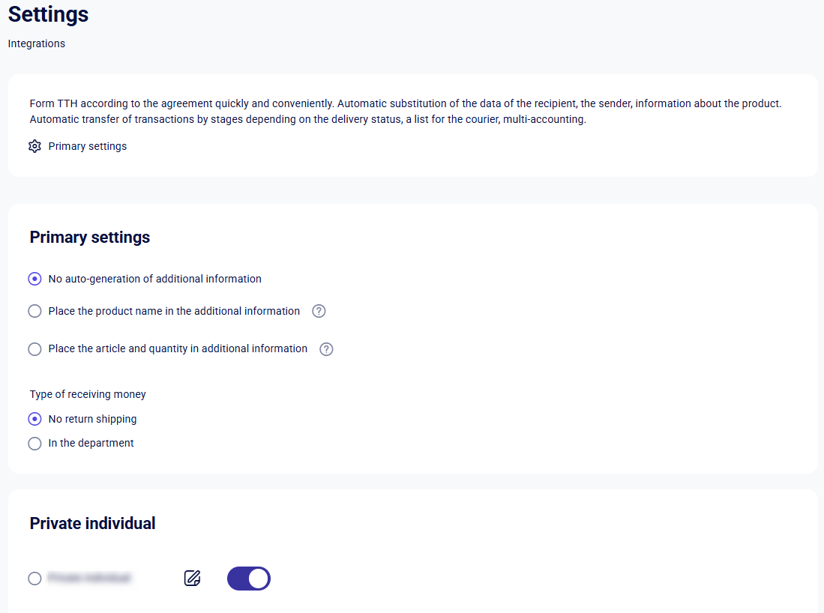
Task: Select No auto-generation of additional information
Action: click(34, 279)
